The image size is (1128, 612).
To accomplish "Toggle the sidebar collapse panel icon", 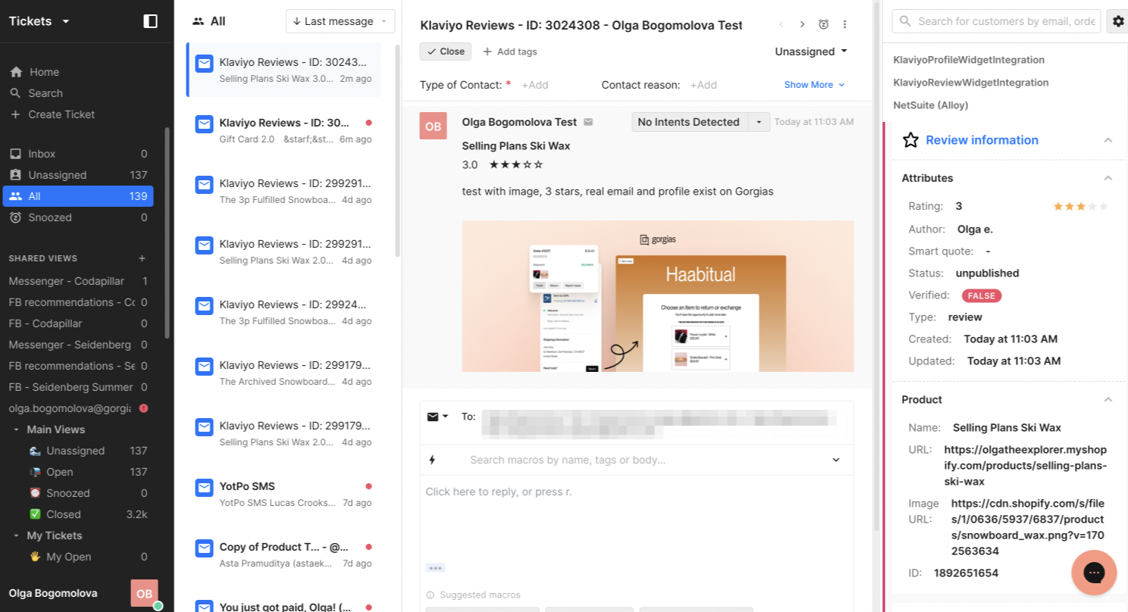I will 150,21.
